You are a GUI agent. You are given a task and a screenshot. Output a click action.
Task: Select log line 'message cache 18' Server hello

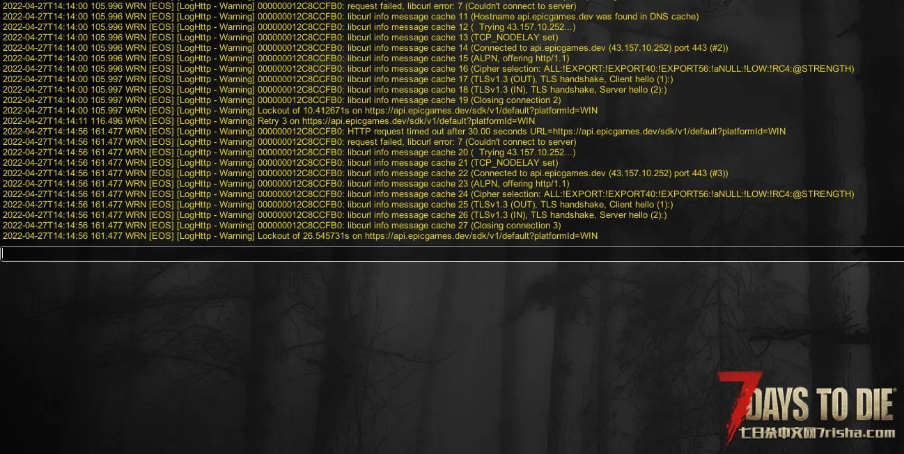(334, 90)
